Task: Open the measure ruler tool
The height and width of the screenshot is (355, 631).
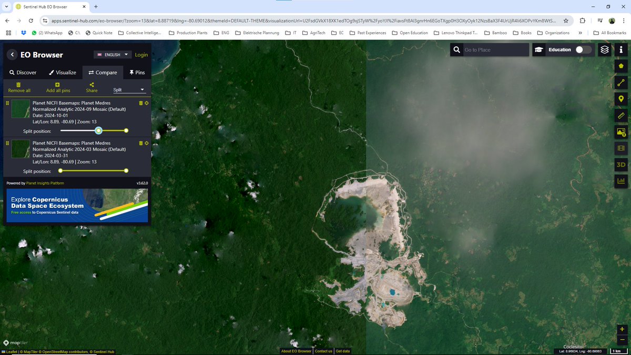Action: pyautogui.click(x=621, y=115)
